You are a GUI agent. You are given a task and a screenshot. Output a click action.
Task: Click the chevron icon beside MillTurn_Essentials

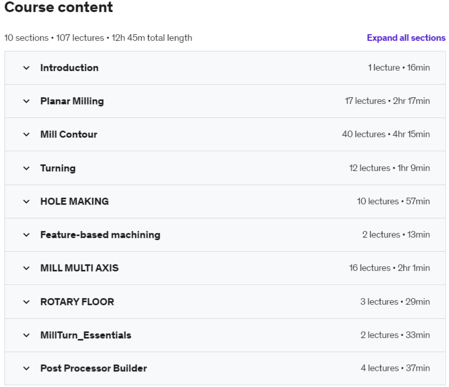coord(26,336)
